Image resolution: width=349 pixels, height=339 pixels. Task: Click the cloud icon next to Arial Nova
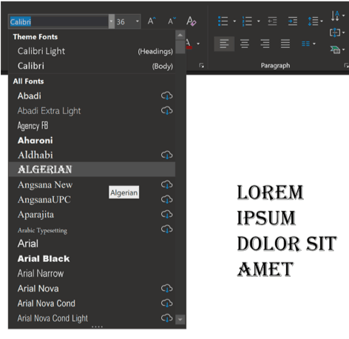[167, 289]
